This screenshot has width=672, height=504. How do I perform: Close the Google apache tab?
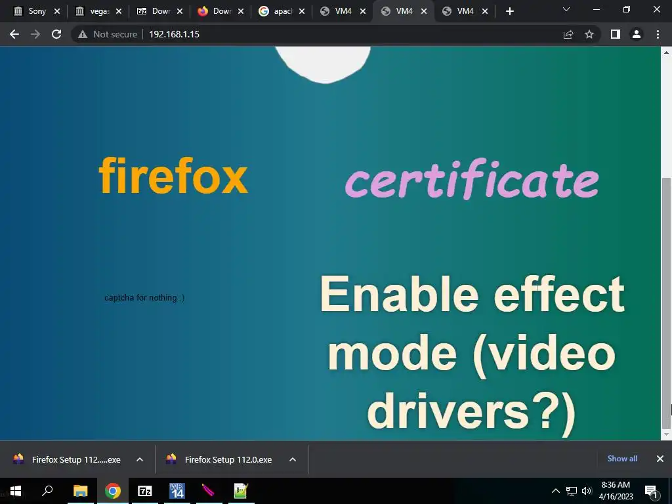[302, 12]
